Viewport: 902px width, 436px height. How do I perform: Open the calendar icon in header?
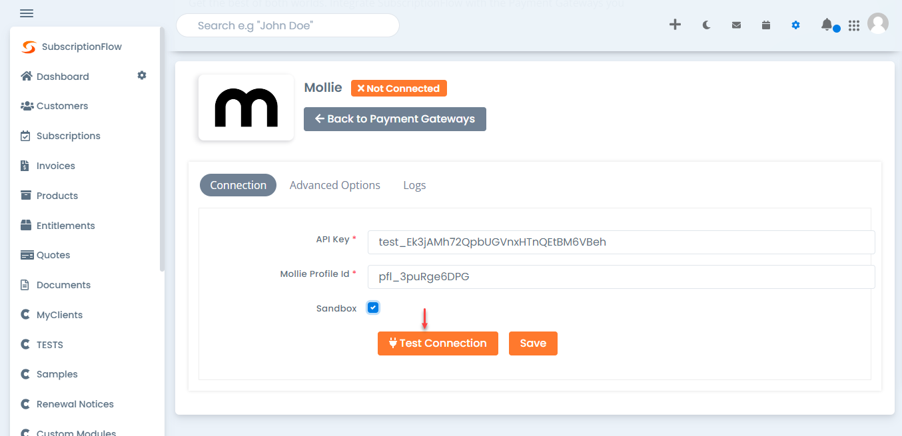pos(766,25)
